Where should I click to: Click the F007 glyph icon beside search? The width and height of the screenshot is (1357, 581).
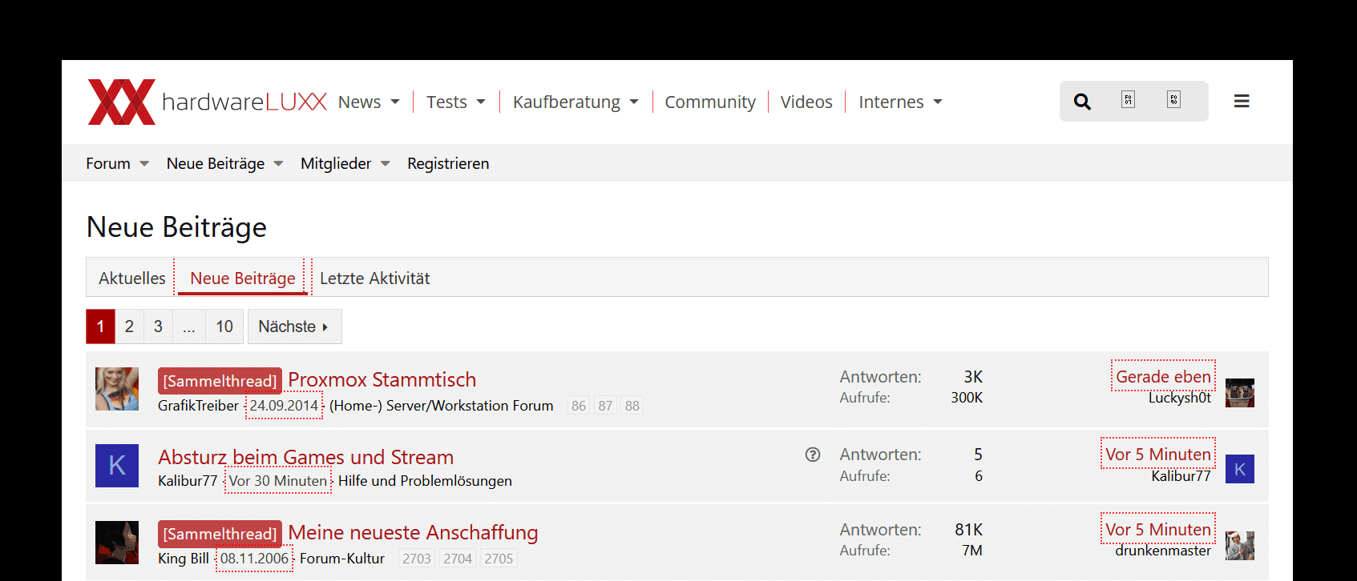(x=1128, y=100)
